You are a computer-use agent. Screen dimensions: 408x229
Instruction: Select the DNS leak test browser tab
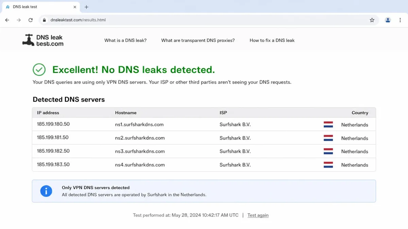pos(41,7)
